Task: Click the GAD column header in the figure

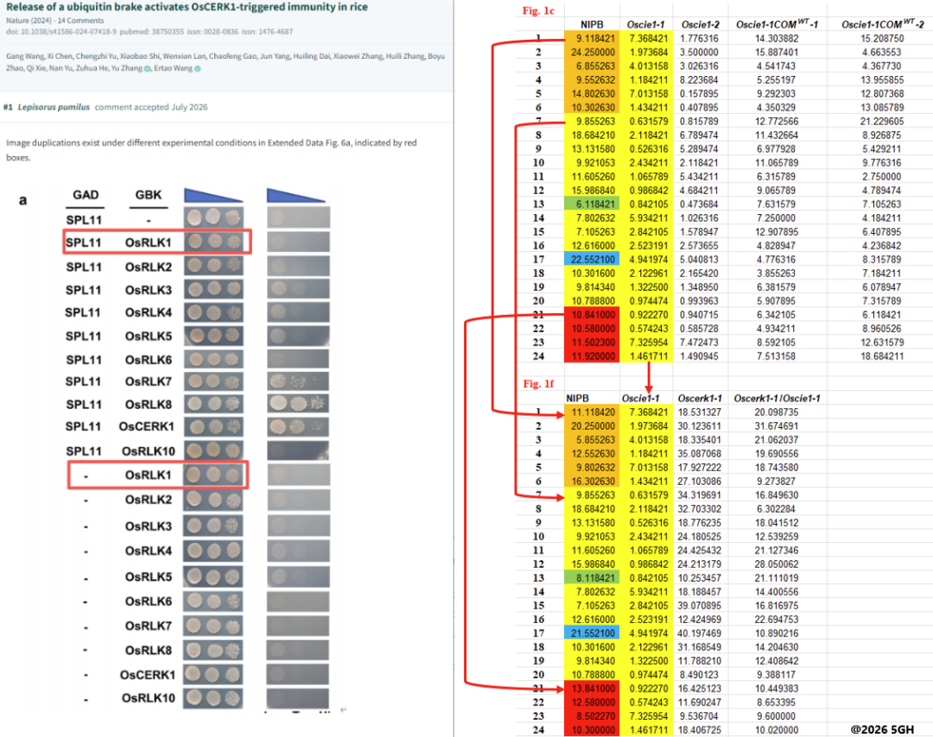Action: [x=86, y=195]
